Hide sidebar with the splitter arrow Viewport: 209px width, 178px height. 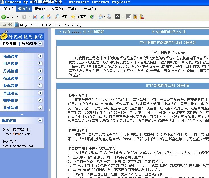click(x=49, y=110)
